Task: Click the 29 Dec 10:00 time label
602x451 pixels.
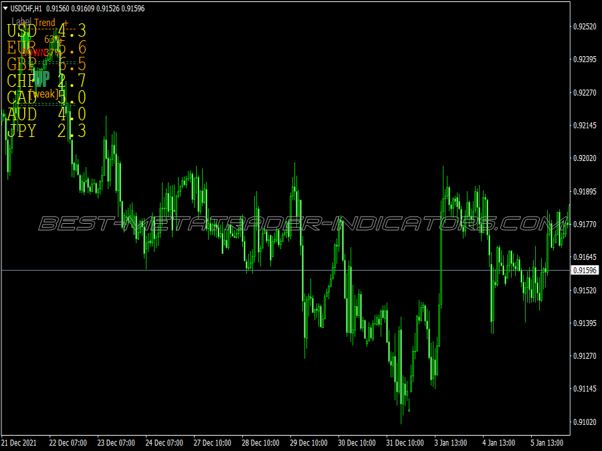Action: (308, 443)
